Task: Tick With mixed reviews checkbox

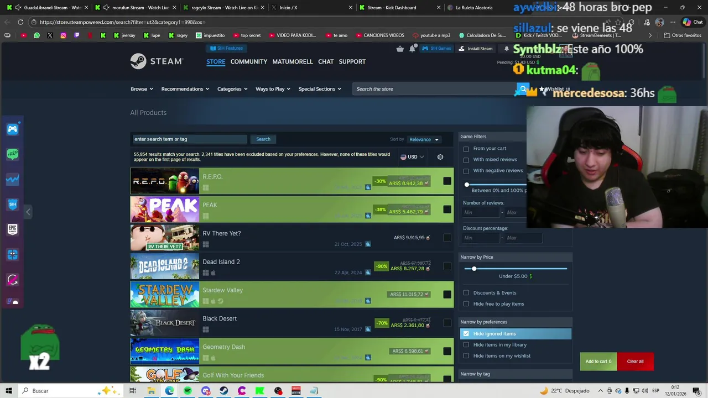Action: (466, 160)
